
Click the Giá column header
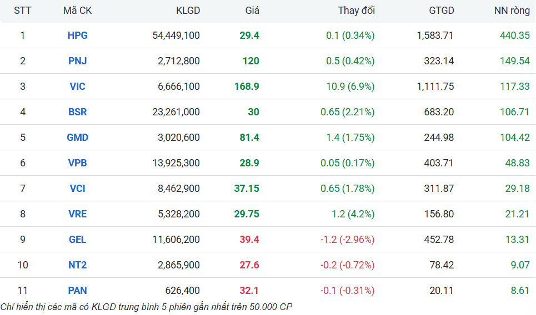[252, 11]
